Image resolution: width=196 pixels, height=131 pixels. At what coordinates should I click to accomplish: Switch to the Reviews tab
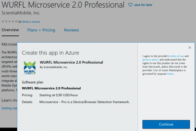point(71,30)
